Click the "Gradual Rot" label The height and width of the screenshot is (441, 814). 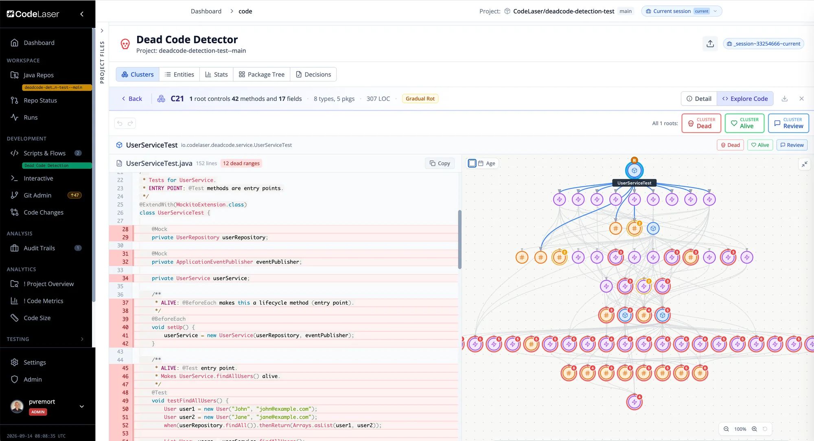420,99
